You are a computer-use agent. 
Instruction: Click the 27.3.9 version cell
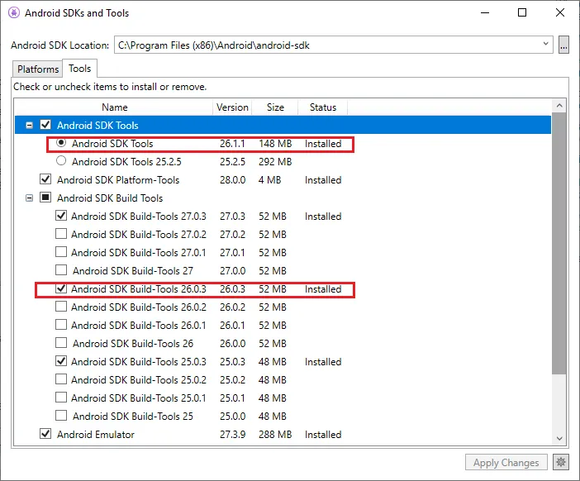click(232, 435)
